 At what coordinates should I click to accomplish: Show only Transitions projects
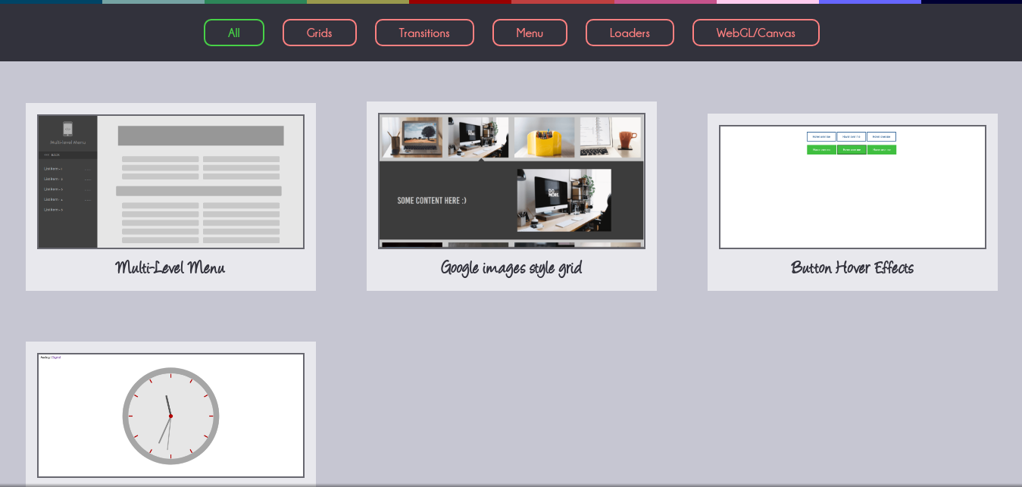point(424,33)
